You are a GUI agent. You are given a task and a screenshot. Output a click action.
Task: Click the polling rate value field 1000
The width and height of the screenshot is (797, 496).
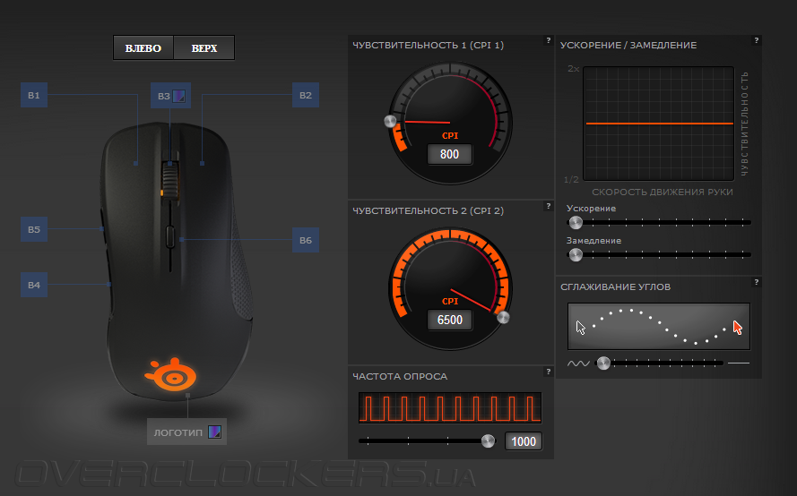pos(524,441)
